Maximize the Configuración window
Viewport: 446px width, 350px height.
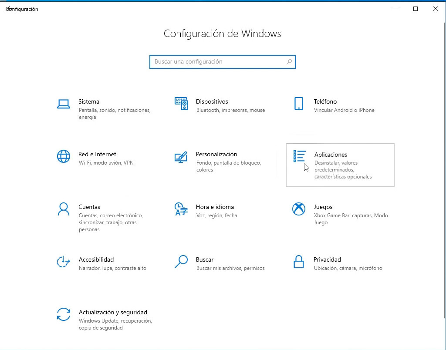[416, 9]
